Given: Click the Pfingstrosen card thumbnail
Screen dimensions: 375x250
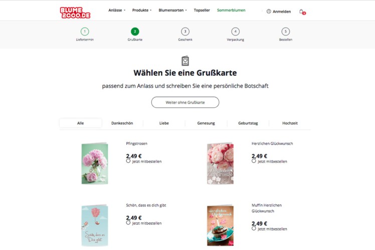Looking at the screenshot, I should point(95,163).
